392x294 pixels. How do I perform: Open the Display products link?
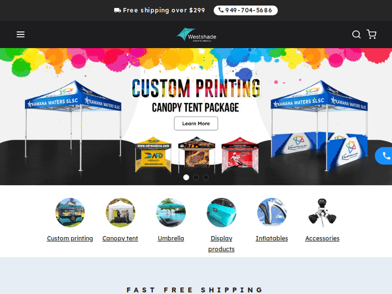(222, 243)
